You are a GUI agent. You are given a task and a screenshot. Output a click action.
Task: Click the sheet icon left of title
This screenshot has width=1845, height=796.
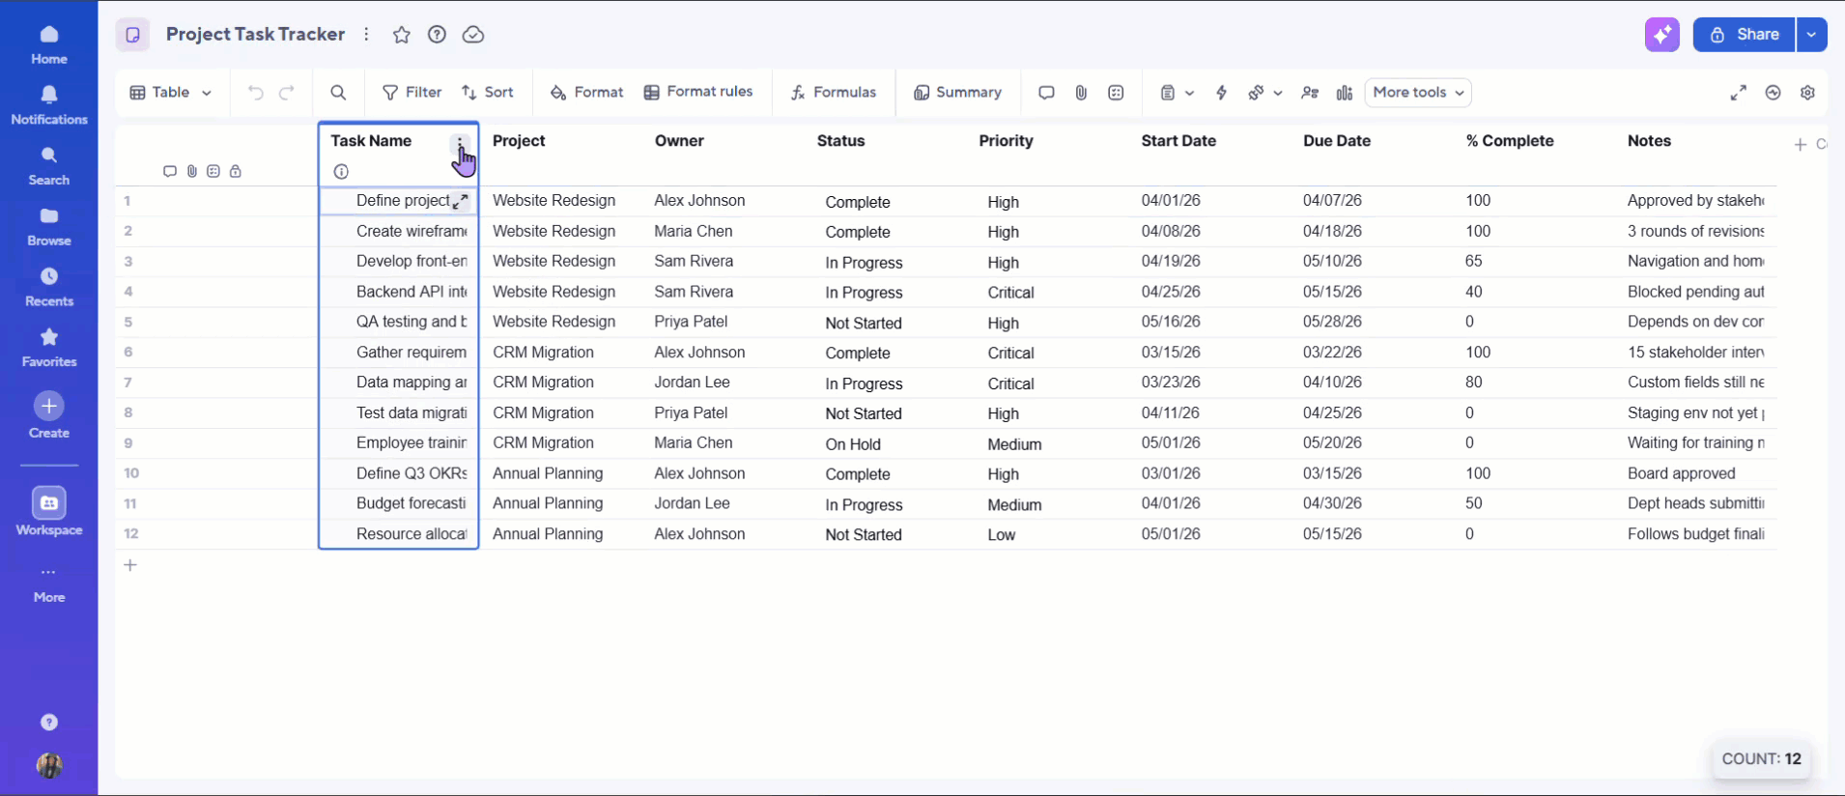[133, 35]
